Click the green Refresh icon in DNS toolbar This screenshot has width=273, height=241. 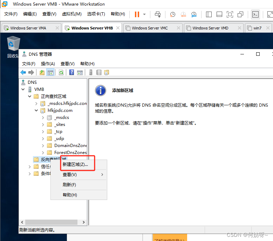click(x=61, y=72)
